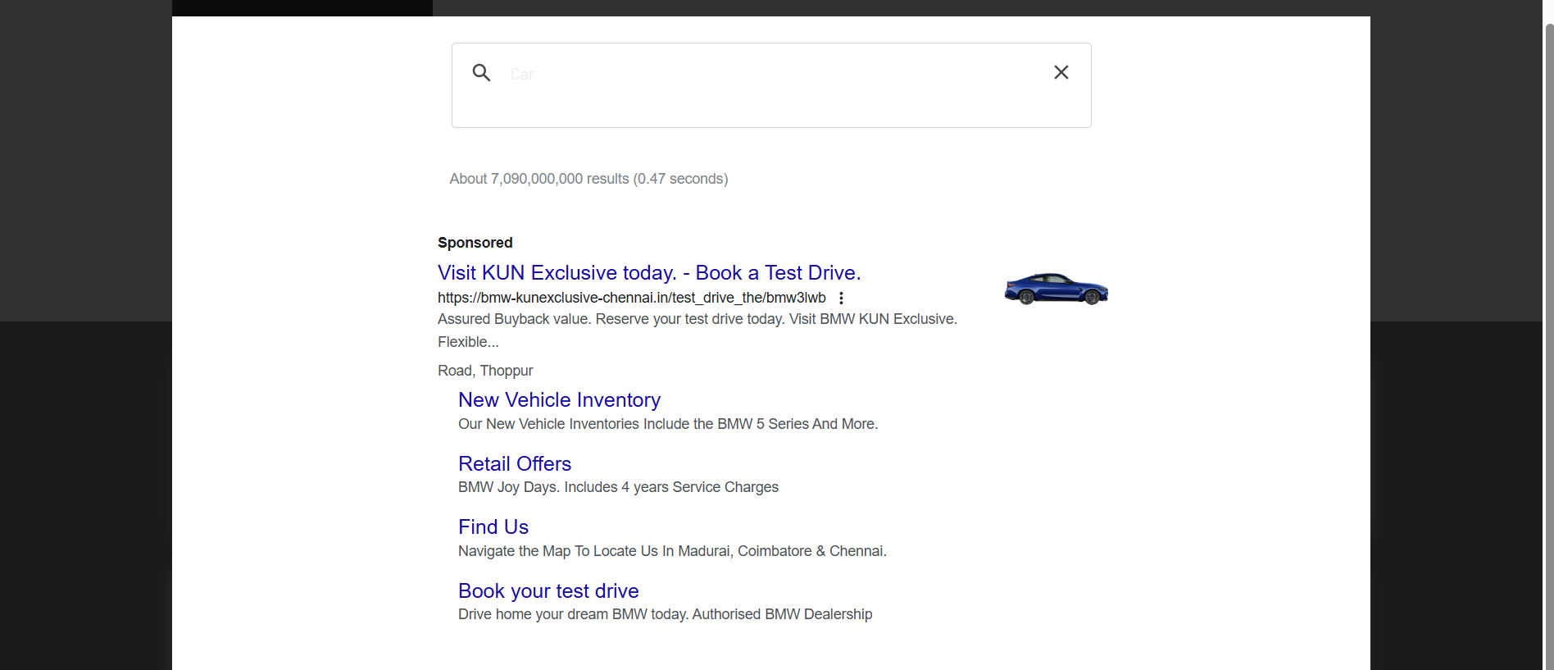This screenshot has height=670, width=1554.
Task: Open the New Vehicle Inventory sitelink
Action: pos(559,400)
